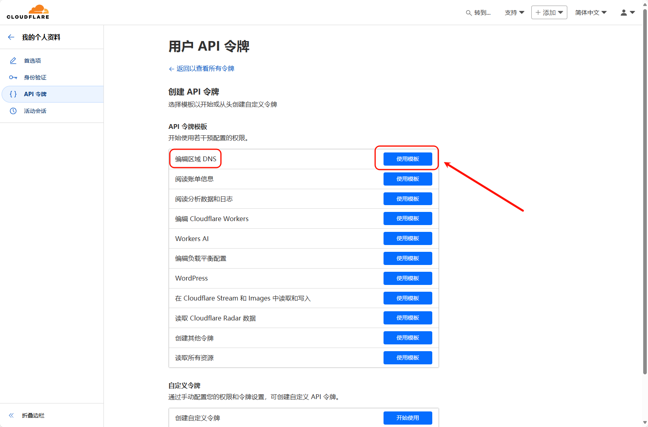This screenshot has width=648, height=427.
Task: Use template for 编辑 Cloudflare Workers
Action: 407,219
